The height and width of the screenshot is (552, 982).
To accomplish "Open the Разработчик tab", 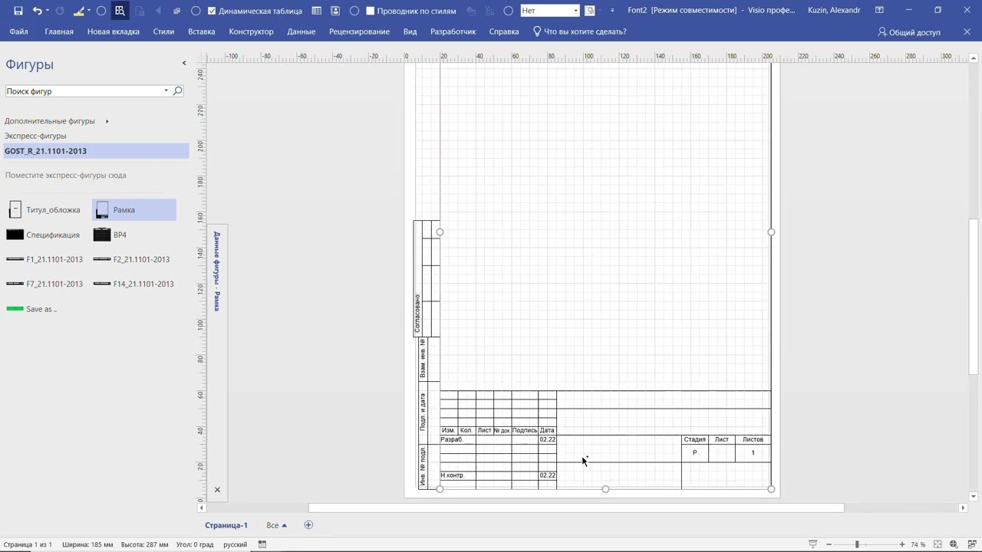I will 453,31.
